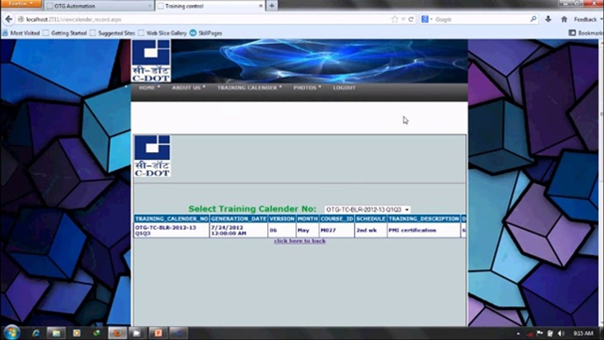Open the Web Slice Gallery bookmark

[162, 33]
